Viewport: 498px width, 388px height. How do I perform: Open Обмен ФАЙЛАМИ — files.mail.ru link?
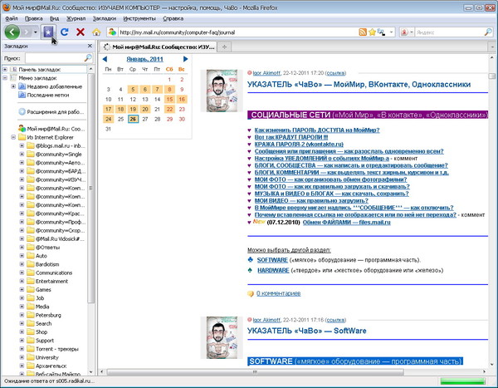click(346, 223)
